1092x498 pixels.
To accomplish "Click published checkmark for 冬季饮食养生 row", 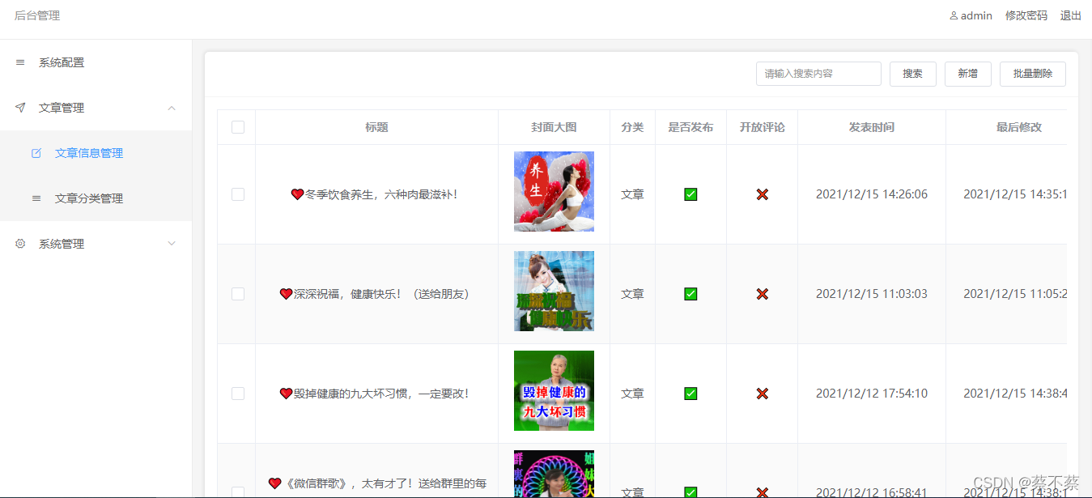I will [690, 194].
